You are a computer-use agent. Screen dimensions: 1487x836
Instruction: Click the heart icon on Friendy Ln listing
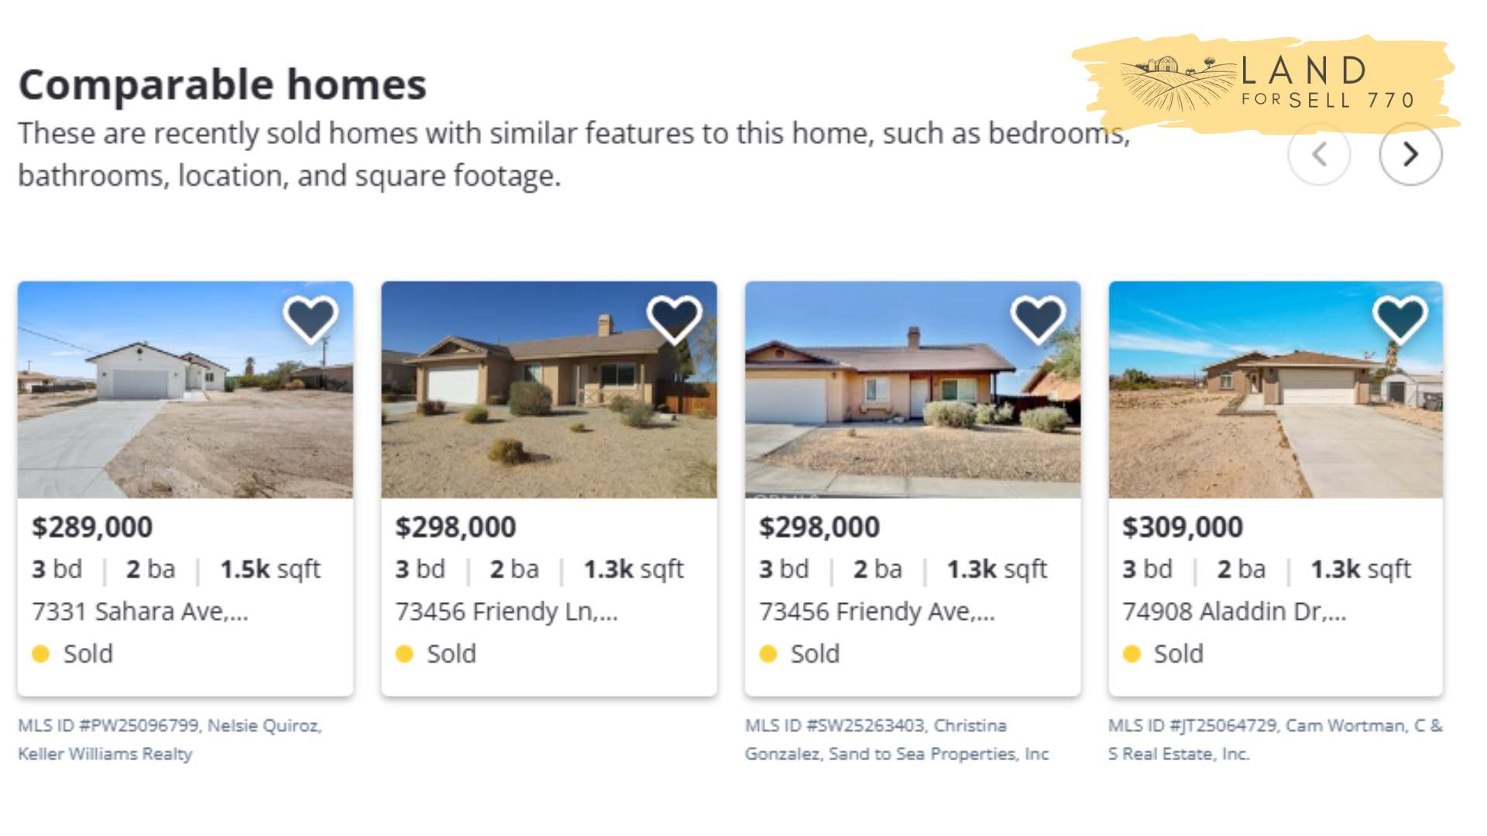tap(675, 316)
